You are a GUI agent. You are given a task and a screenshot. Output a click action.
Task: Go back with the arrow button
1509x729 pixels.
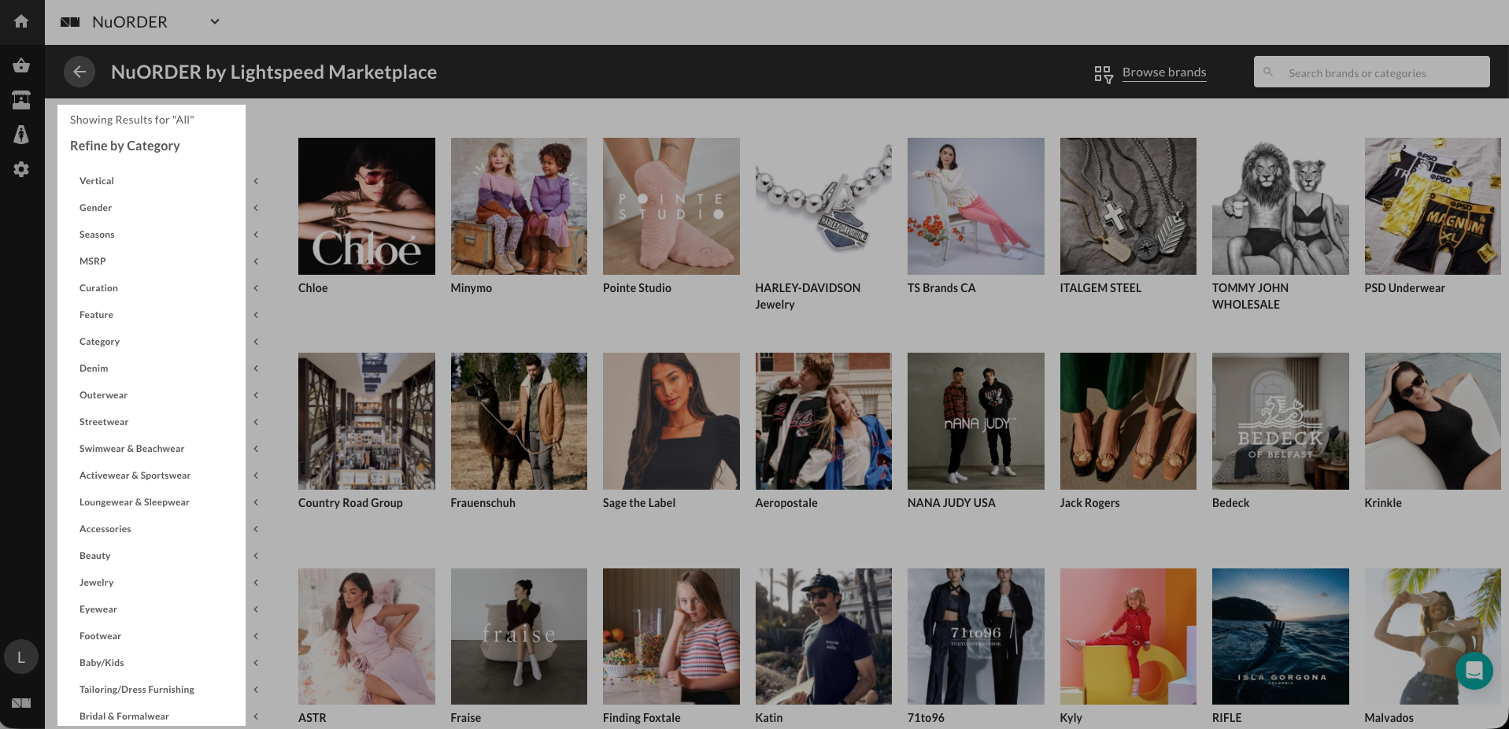[80, 72]
